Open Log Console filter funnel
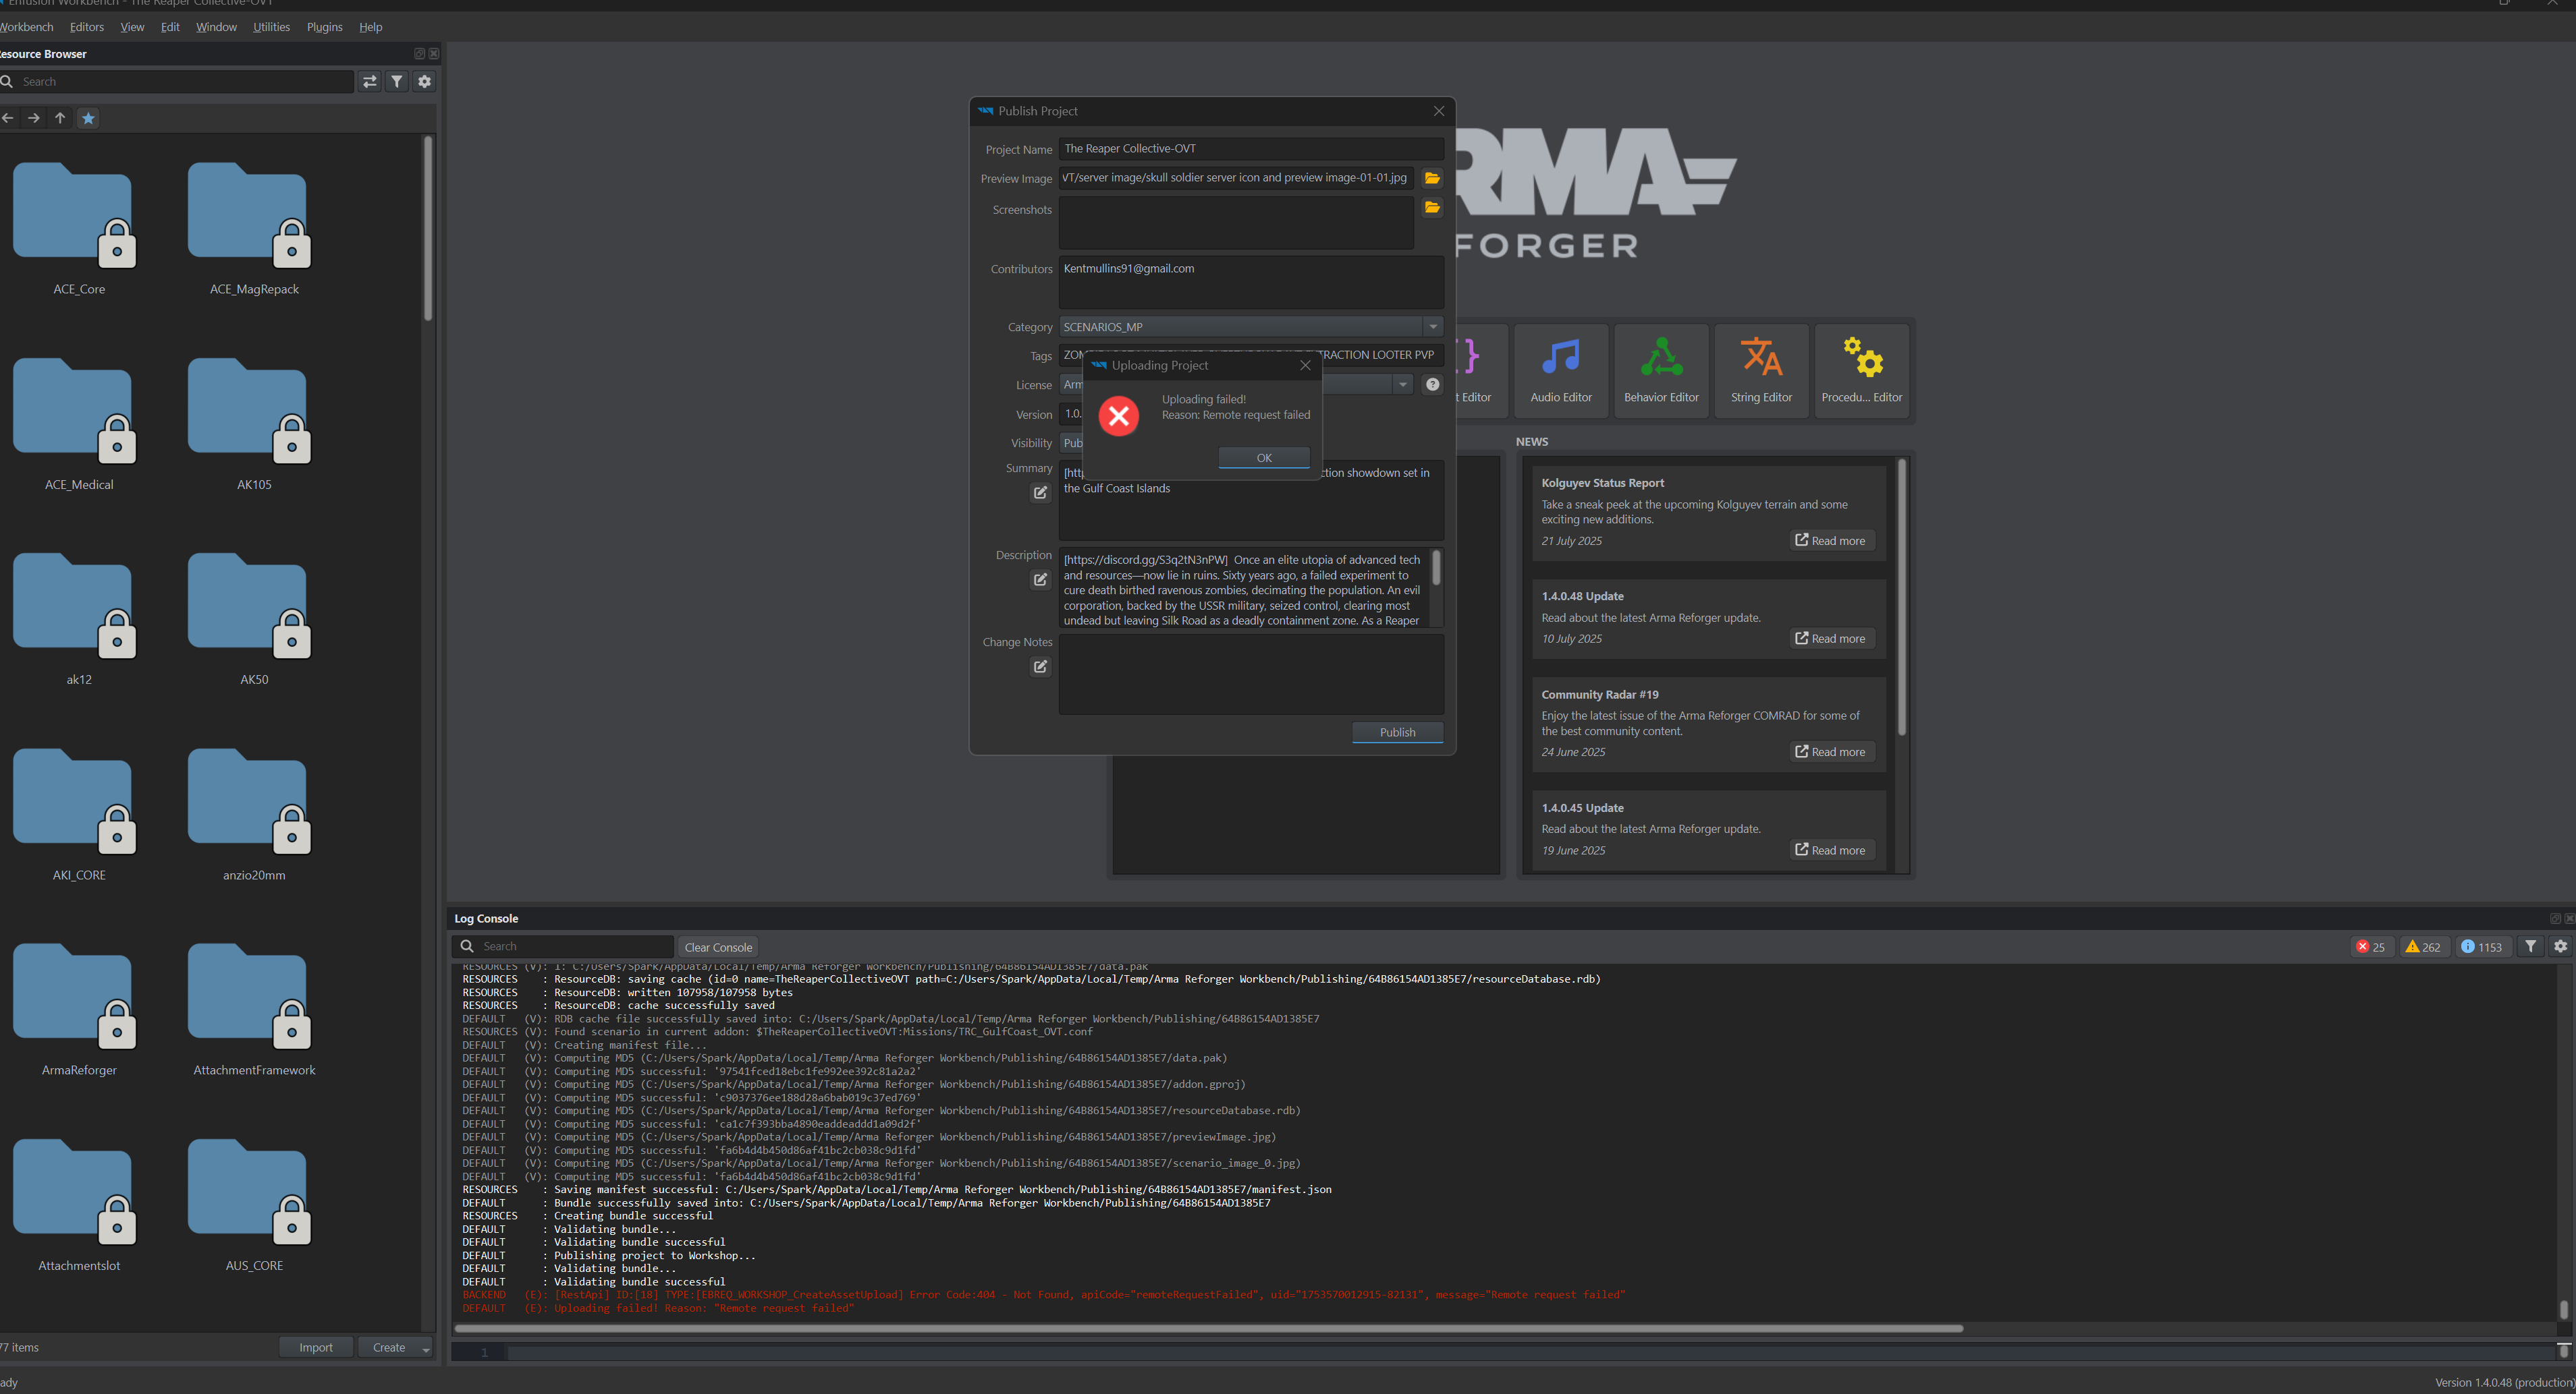This screenshot has height=1394, width=2576. [2531, 946]
